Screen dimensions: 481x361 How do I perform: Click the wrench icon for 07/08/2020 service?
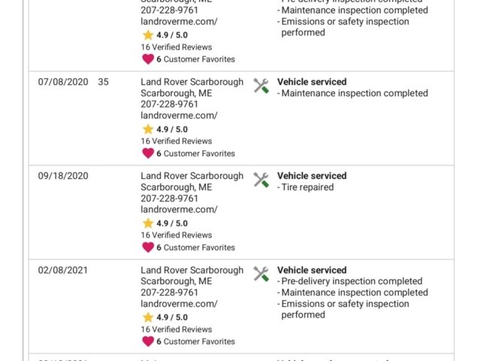tap(261, 86)
